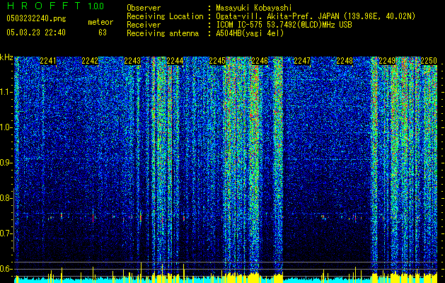Click the HROFFT 1.0.0 title text

[x=55, y=6]
